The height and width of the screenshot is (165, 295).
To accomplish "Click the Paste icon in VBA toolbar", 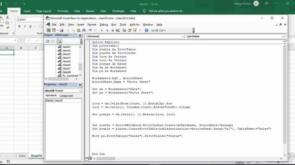I will [78, 30].
